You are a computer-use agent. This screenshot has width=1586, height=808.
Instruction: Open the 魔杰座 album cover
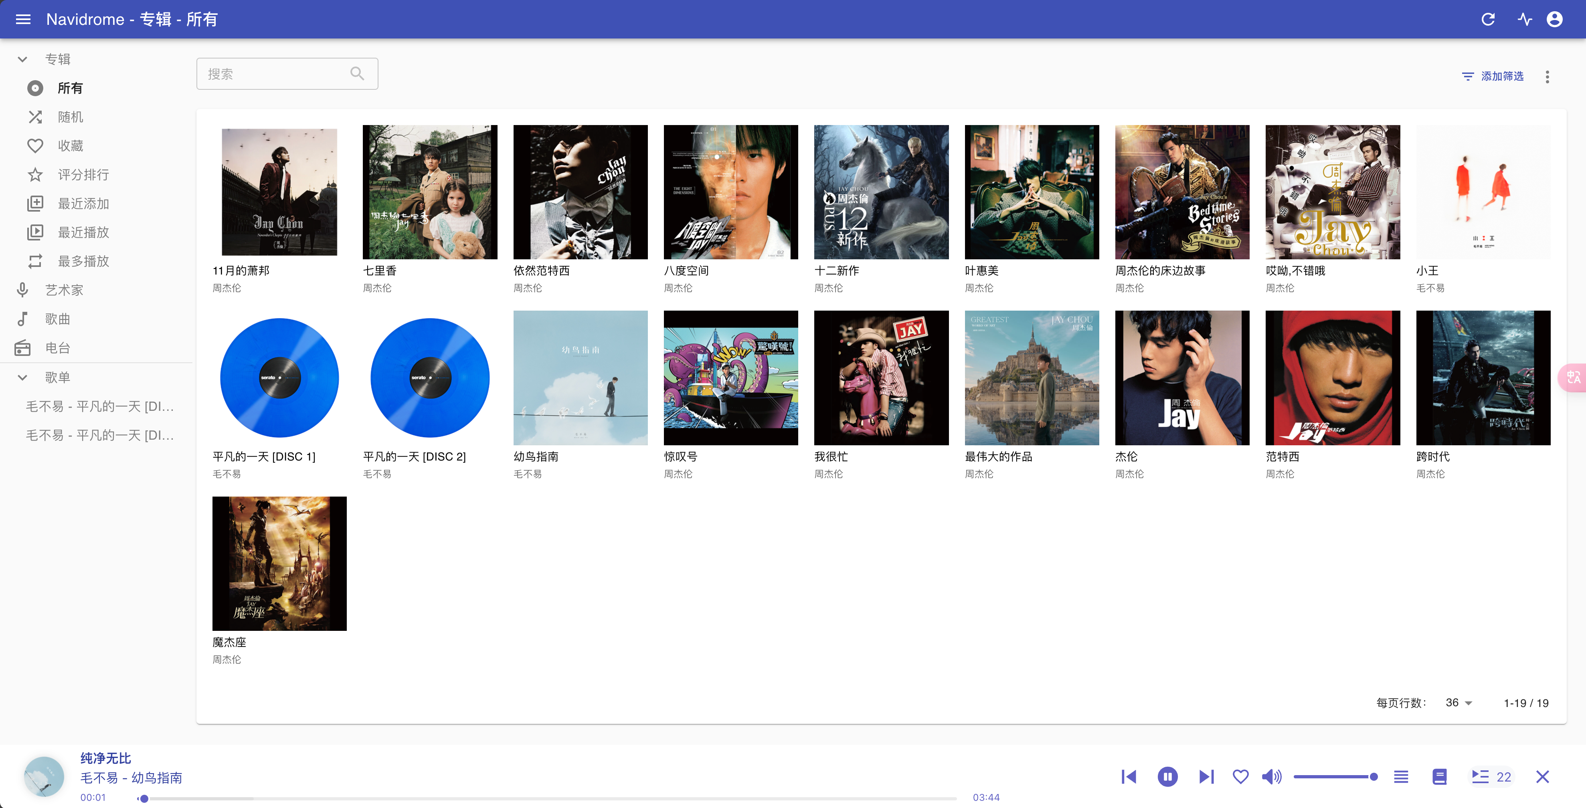click(x=279, y=564)
